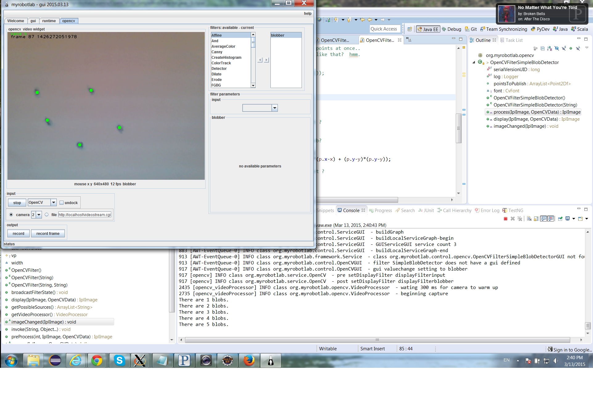Stop the OpenCV video capture
Viewport: 593px width, 394px height.
coord(17,203)
